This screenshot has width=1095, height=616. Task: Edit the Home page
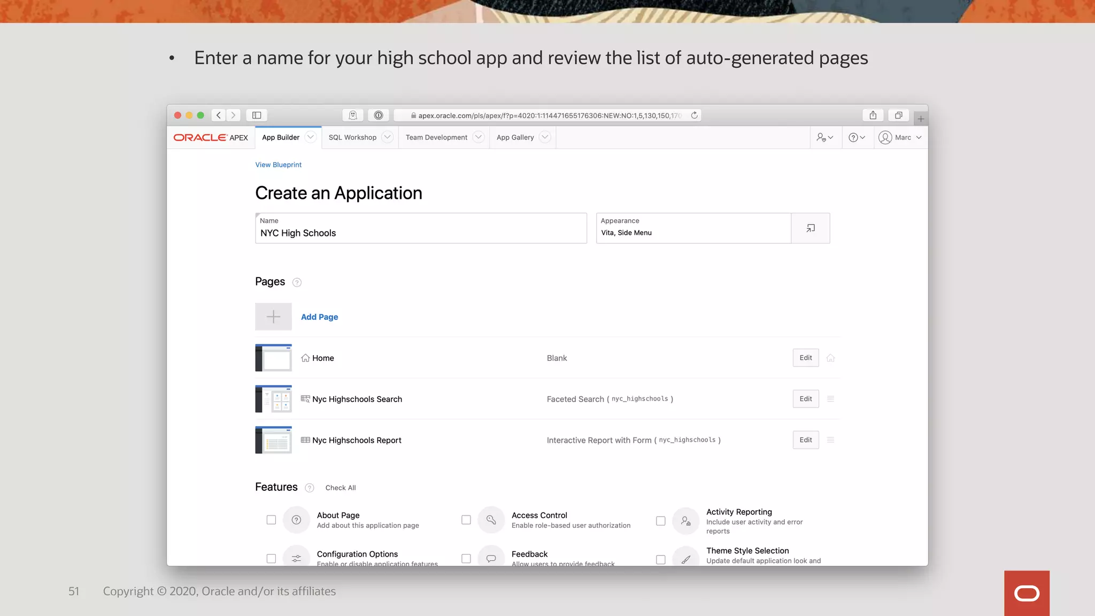coord(806,358)
